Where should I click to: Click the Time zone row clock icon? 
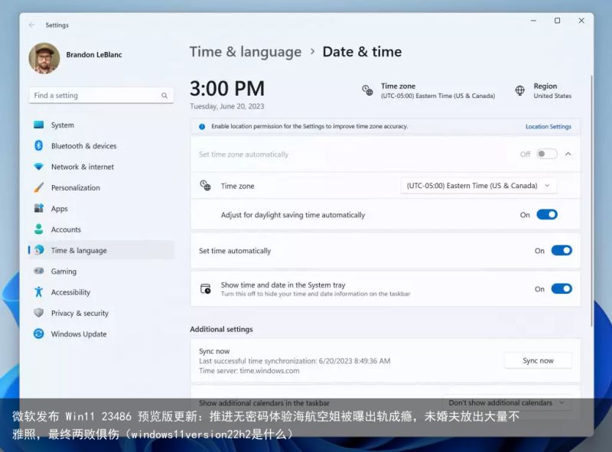(x=205, y=185)
